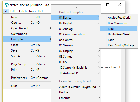Expand the 08.Strings examples category
140x102 pixels.
click(x=76, y=57)
